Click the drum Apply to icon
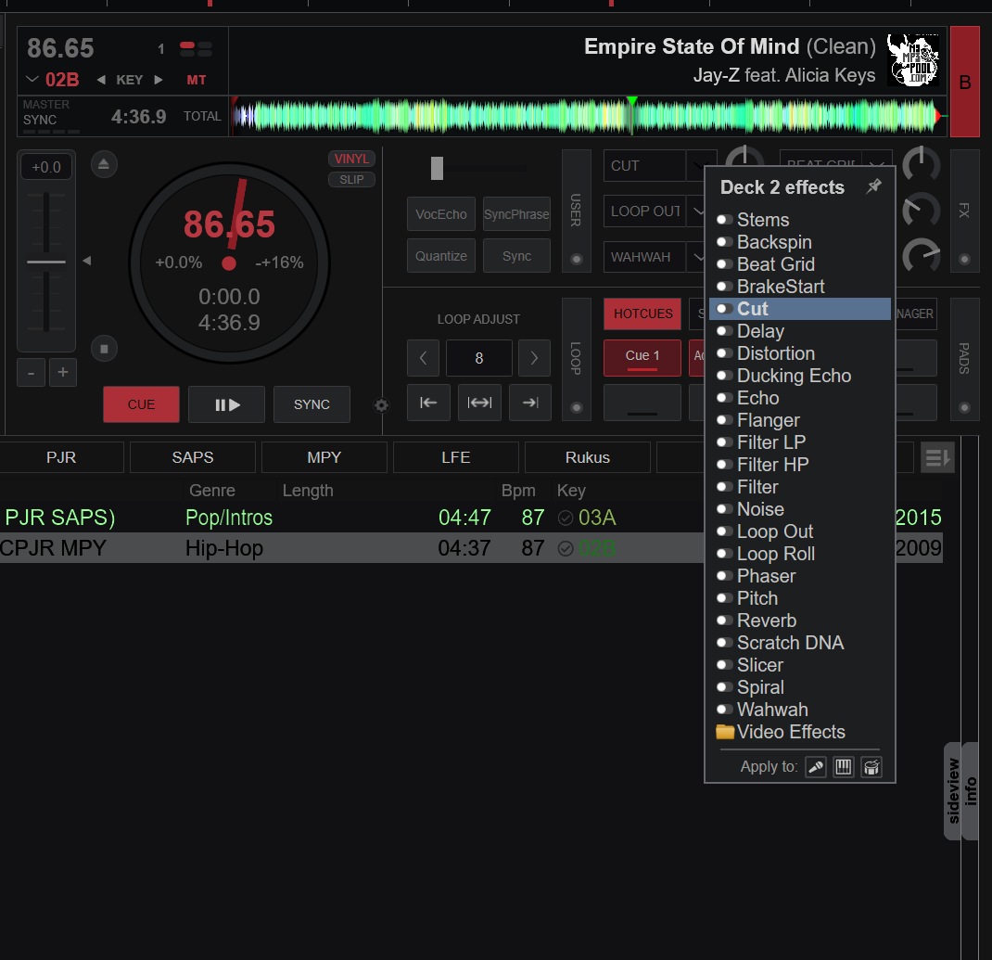Image resolution: width=992 pixels, height=960 pixels. click(871, 767)
